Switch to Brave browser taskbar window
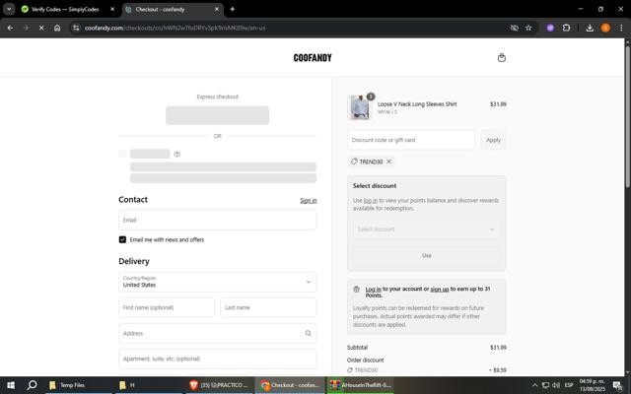This screenshot has height=394, width=631. 220,385
